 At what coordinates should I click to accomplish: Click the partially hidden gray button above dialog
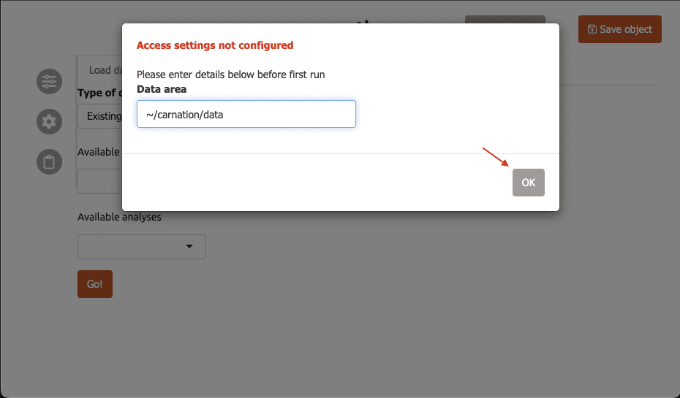click(505, 19)
